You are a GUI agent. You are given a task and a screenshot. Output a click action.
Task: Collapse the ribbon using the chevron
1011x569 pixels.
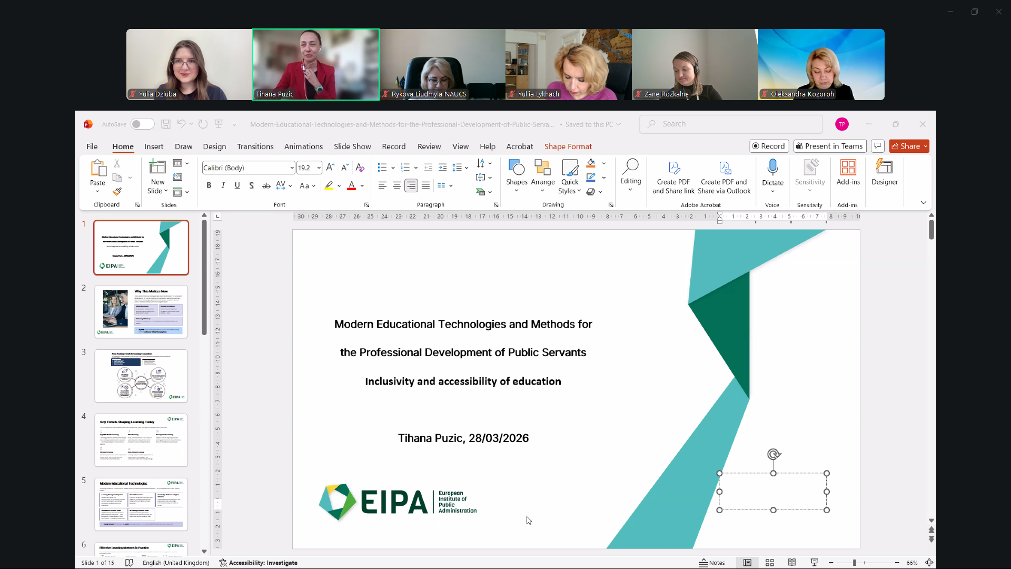click(x=923, y=203)
